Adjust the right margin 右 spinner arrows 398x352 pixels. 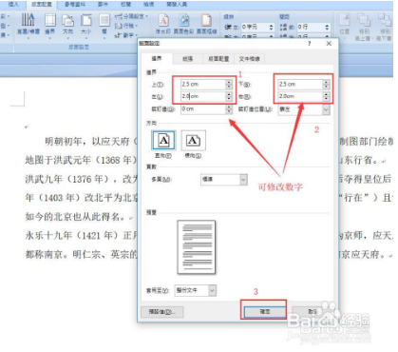tap(326, 96)
